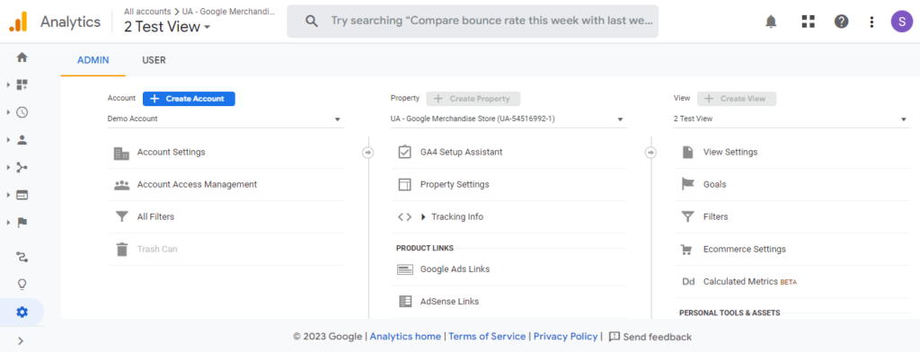This screenshot has width=920, height=352.
Task: Switch to the USER tab
Action: click(154, 60)
